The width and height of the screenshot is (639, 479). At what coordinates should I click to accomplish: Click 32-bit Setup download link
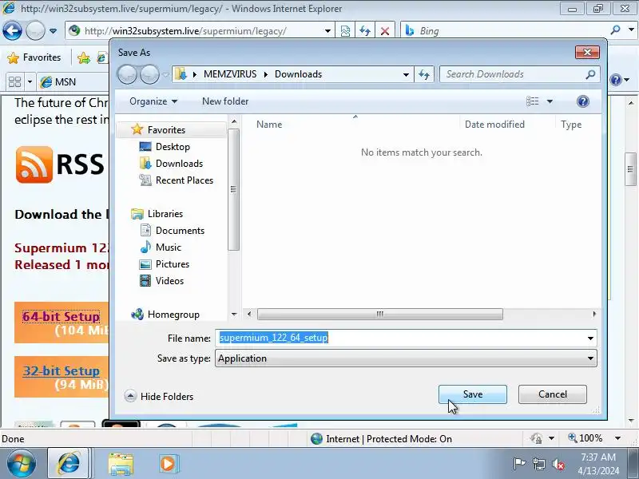tap(61, 370)
